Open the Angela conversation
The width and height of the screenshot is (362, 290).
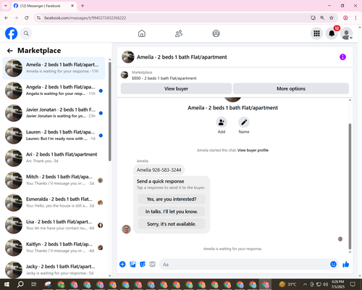[54, 91]
